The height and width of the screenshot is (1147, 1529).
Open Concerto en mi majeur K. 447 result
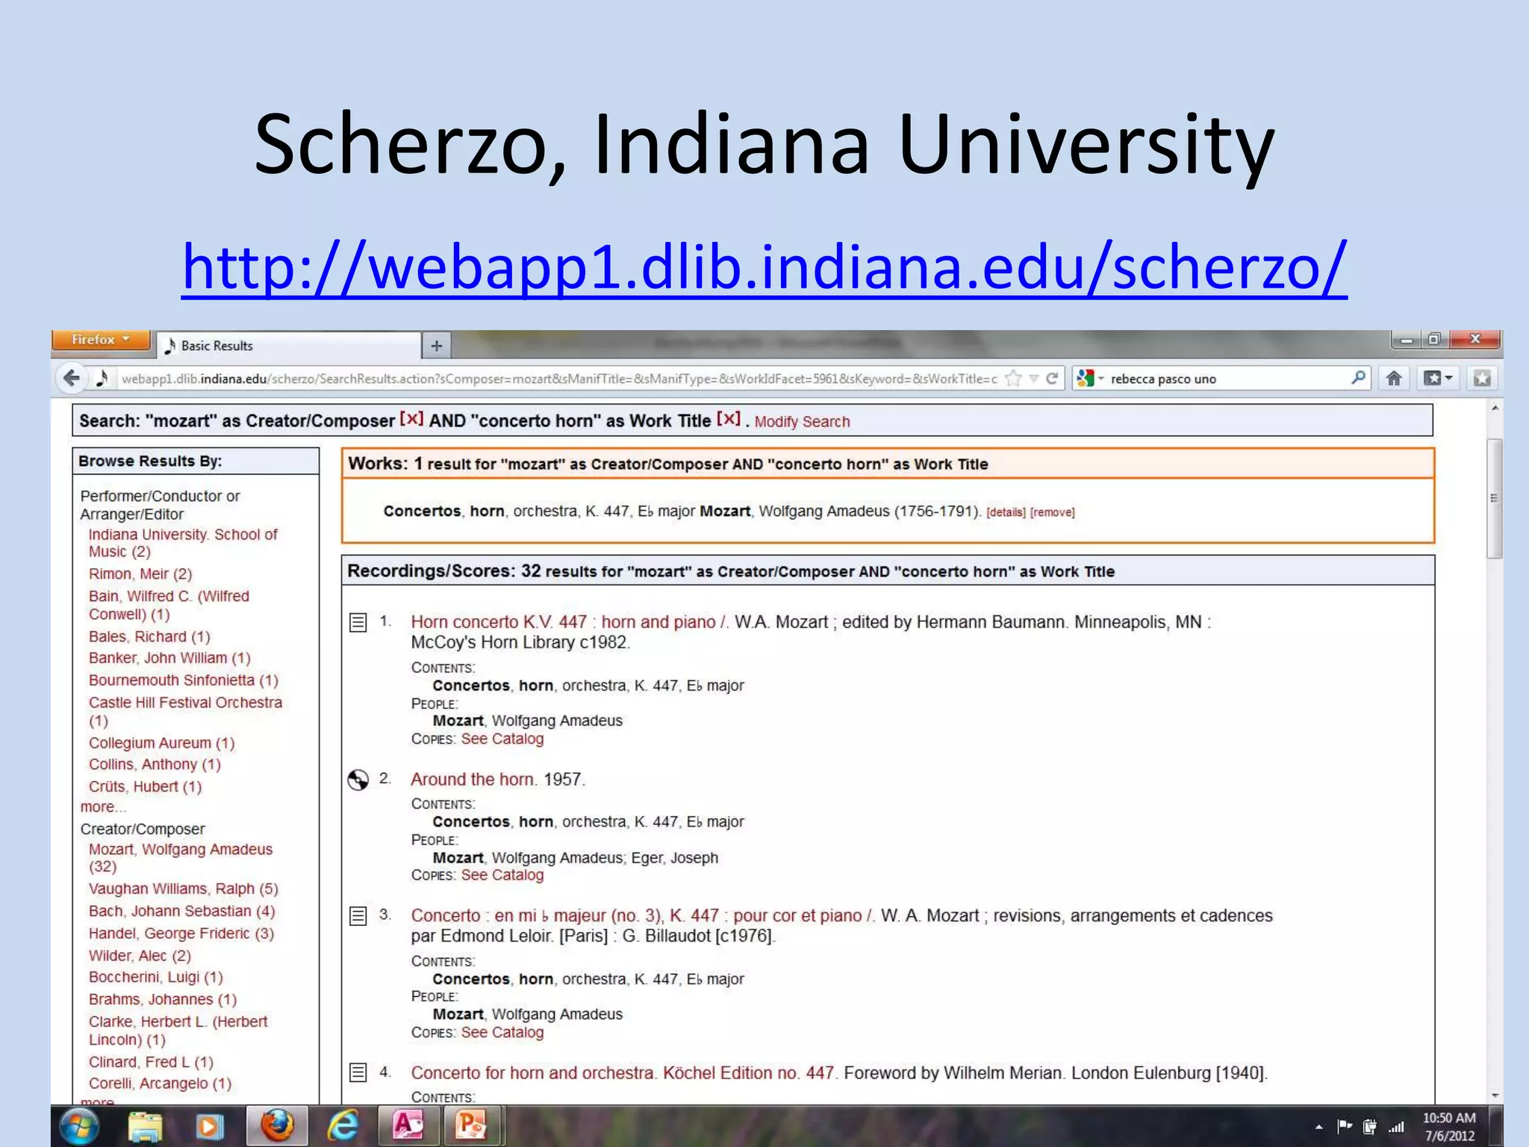coord(643,916)
